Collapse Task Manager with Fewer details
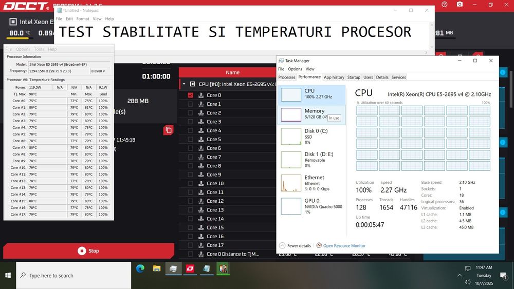The width and height of the screenshot is (514, 289). 295,245
